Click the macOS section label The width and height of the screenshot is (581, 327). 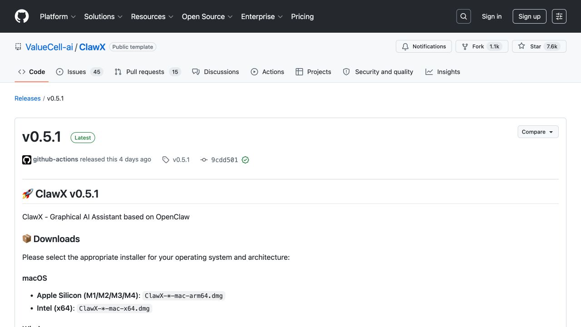[34, 278]
